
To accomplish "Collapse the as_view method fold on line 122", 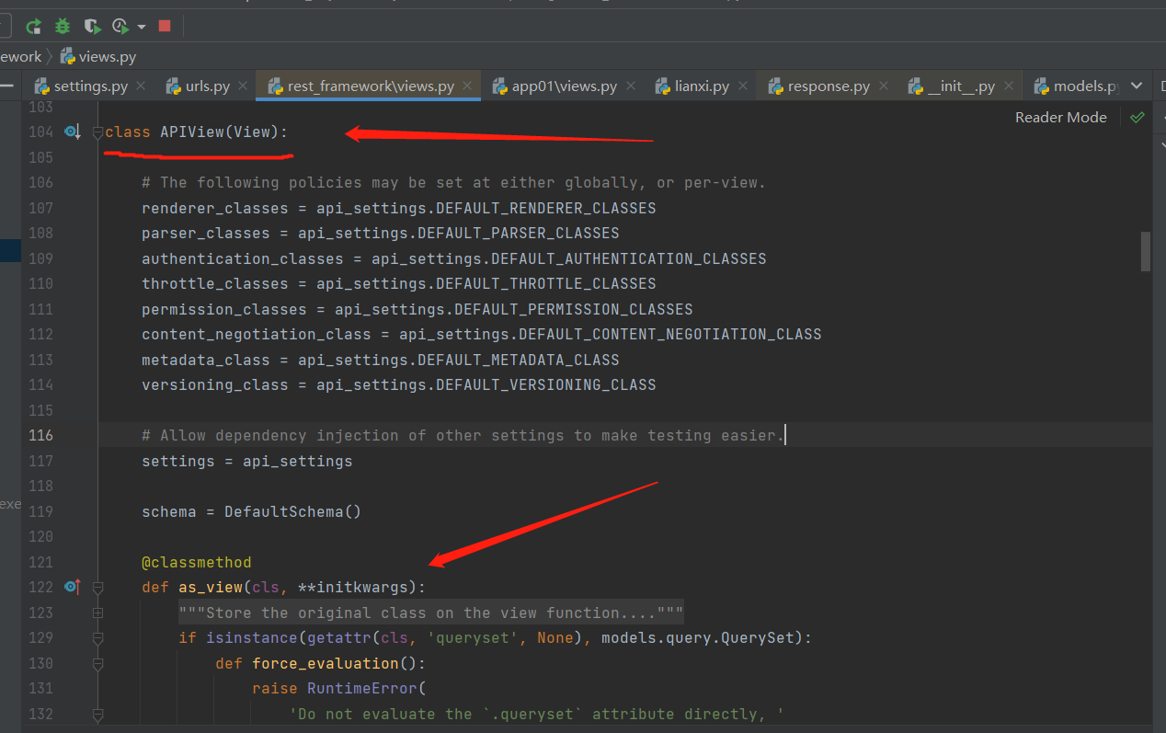I will [x=98, y=587].
